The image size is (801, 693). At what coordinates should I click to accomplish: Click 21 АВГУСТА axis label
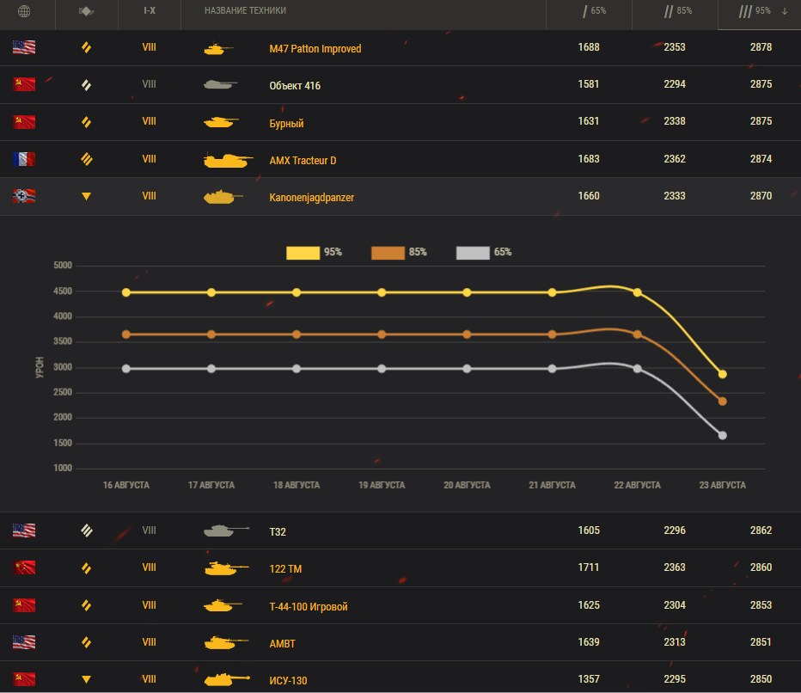click(552, 485)
